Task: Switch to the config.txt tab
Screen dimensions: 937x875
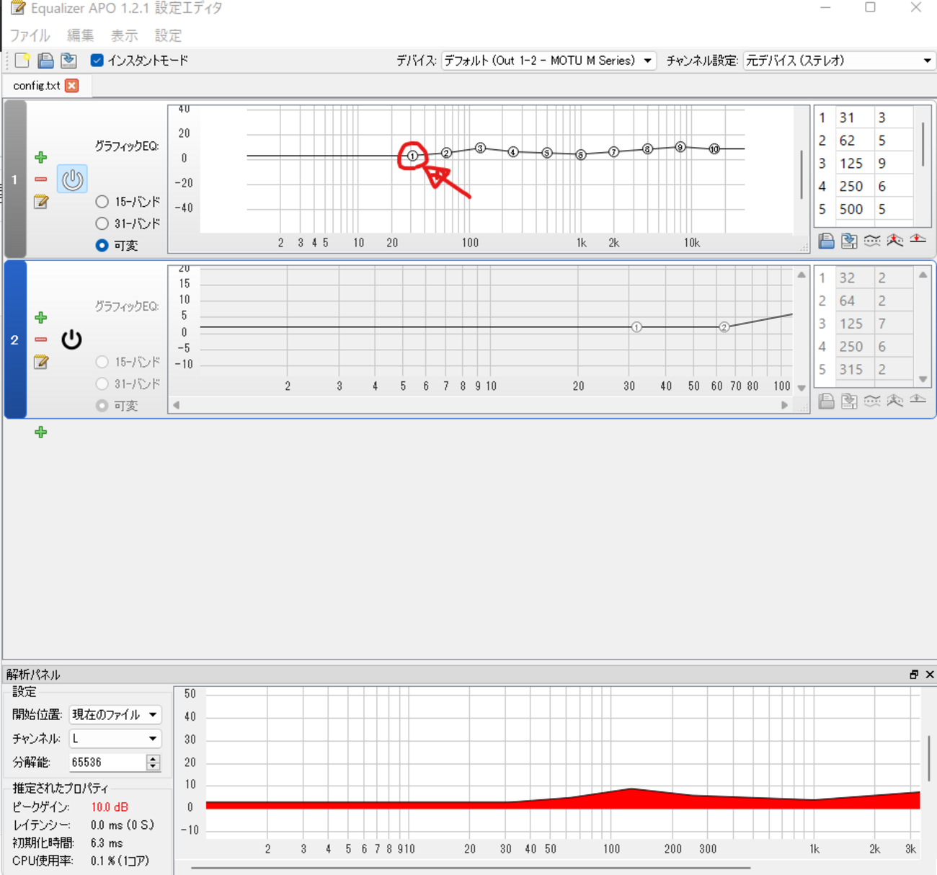Action: pos(35,85)
